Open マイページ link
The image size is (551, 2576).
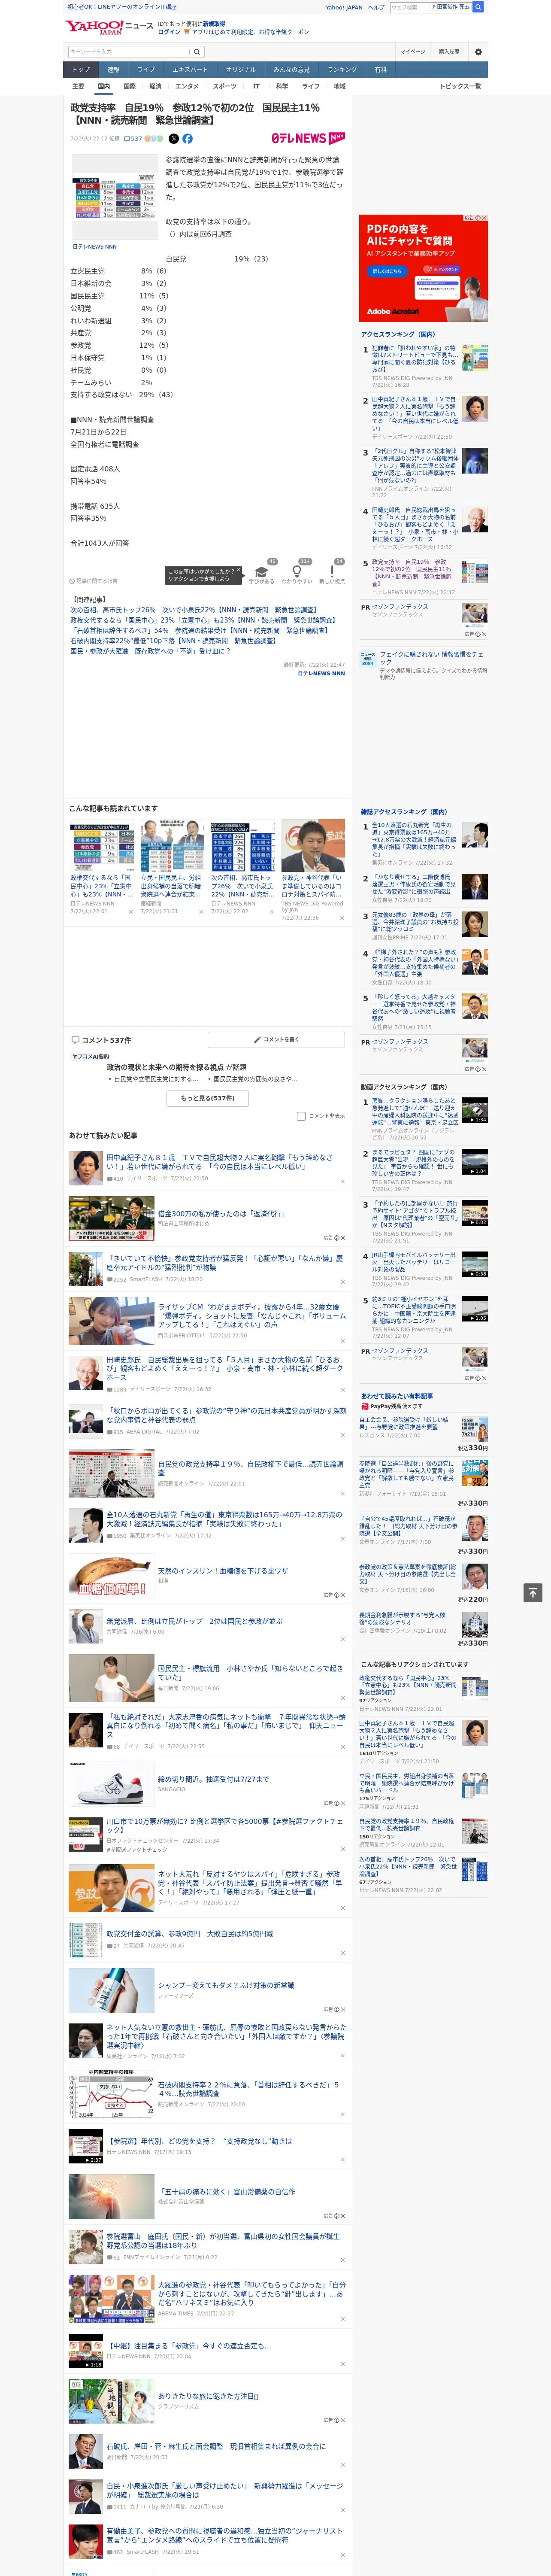click(x=413, y=52)
